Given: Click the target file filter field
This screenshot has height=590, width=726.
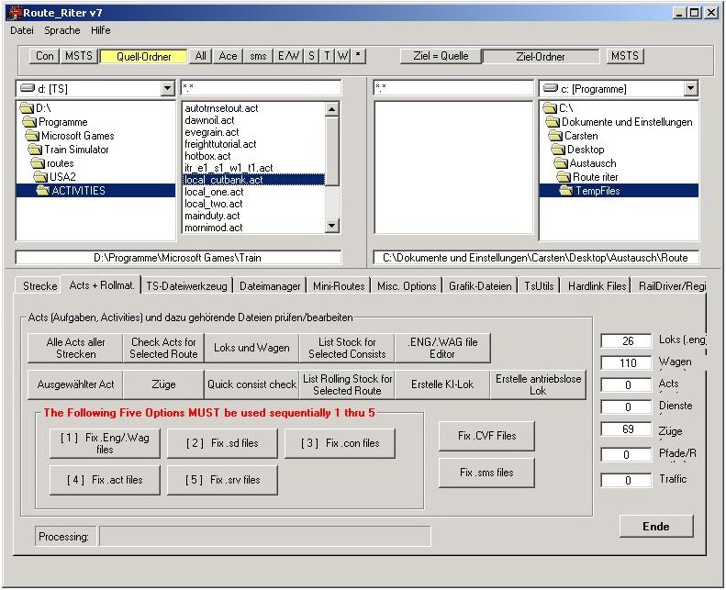Looking at the screenshot, I should coord(453,87).
